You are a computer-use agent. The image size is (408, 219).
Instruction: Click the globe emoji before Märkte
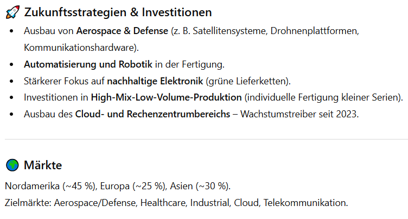(x=11, y=165)
